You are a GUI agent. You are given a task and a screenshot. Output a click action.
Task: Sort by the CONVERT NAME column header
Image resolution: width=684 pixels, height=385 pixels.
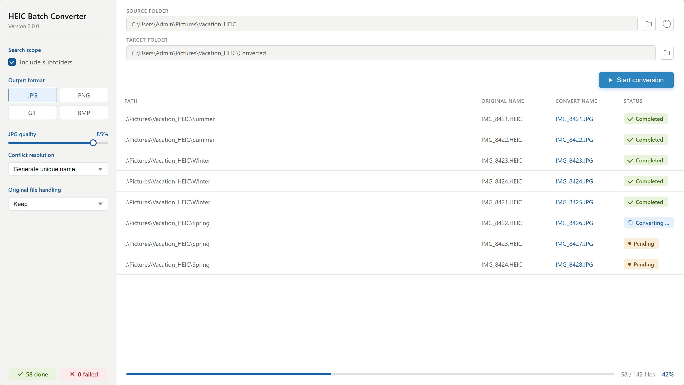(x=576, y=101)
